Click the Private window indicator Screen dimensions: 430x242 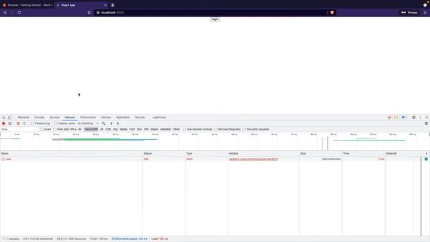[x=409, y=13]
